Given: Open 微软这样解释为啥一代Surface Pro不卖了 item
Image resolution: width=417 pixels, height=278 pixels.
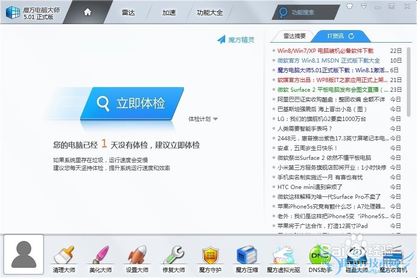Looking at the screenshot, I should (329, 196).
